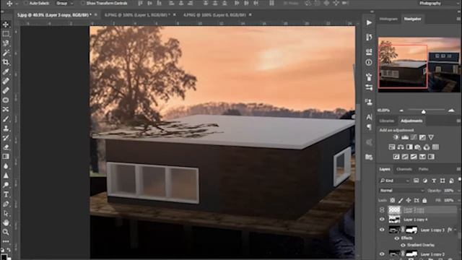Select the Horizontal Type tool

6,194
